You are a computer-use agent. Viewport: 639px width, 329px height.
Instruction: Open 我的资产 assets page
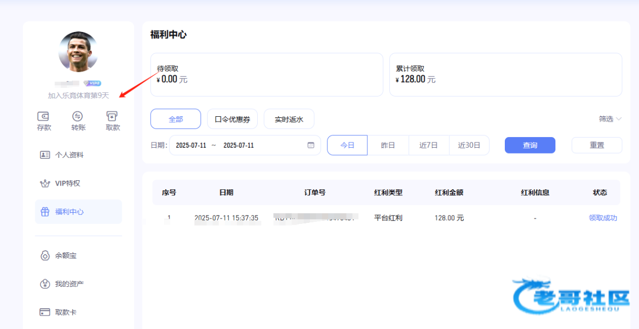[x=69, y=284]
